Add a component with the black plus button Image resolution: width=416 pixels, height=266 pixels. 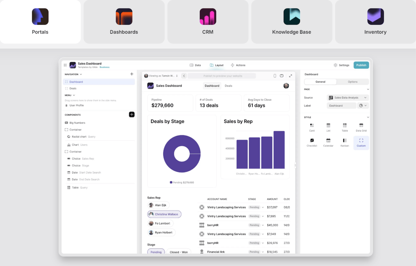pos(132,115)
